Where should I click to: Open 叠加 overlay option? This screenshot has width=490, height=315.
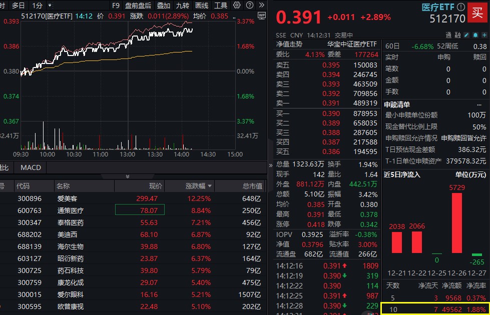tap(164, 5)
